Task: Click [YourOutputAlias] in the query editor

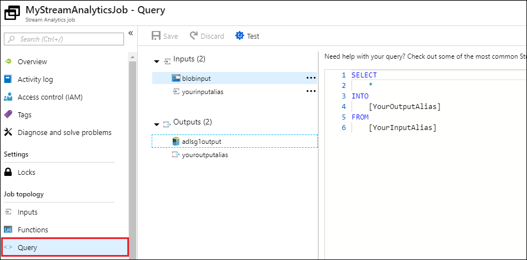Action: 404,107
